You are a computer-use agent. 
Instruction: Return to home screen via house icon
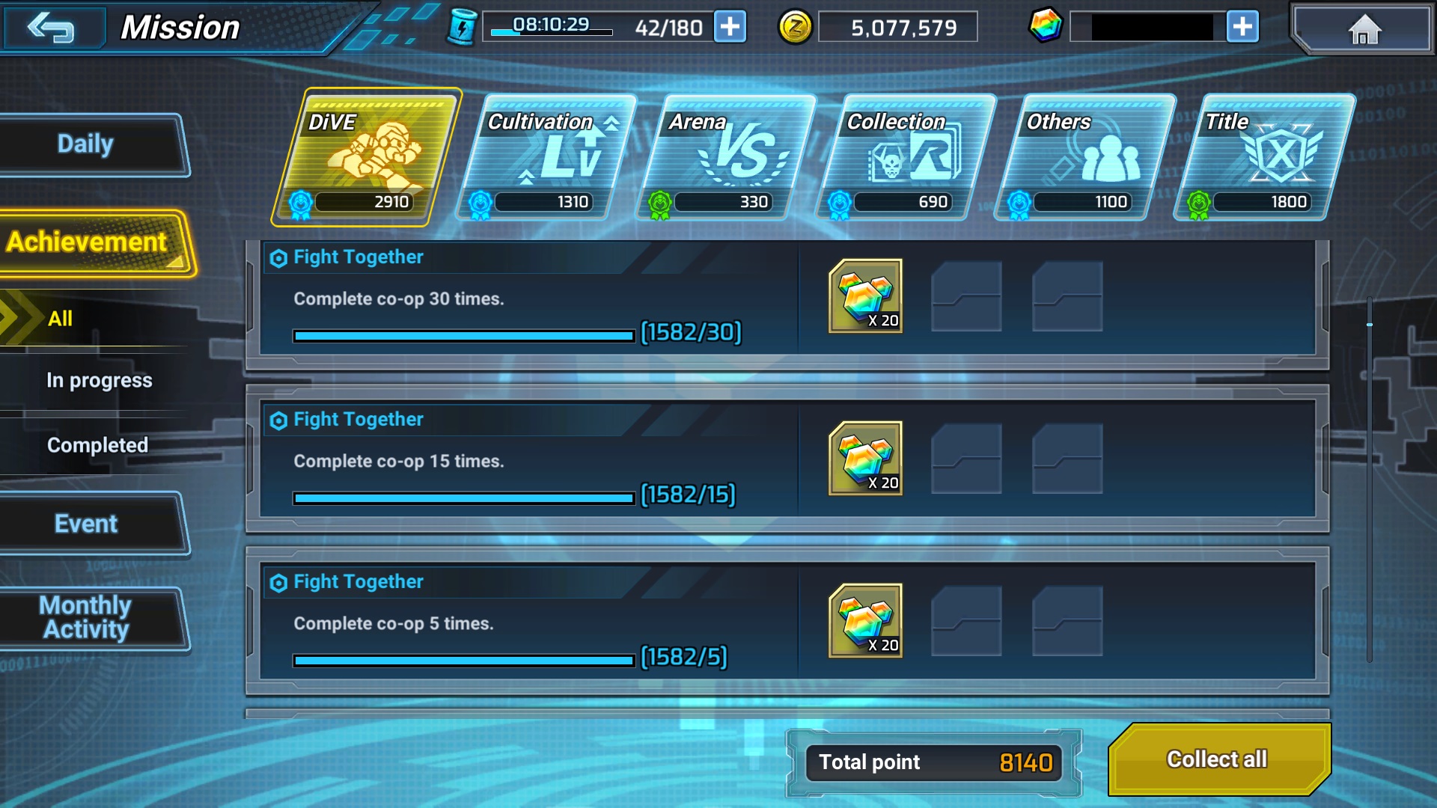(1363, 29)
